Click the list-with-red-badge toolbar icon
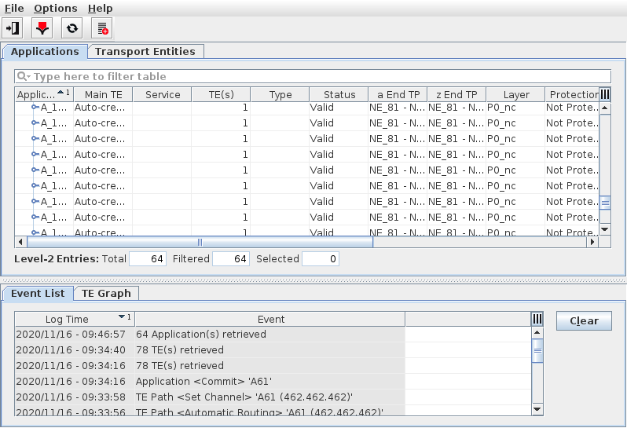The height and width of the screenshot is (428, 627). point(101,28)
